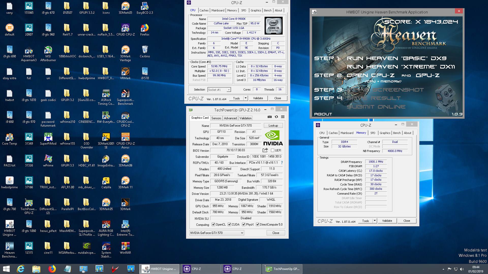Image resolution: width=488 pixels, height=274 pixels.
Task: Click Open CPU-Z link in HWBOT Heaven
Action: pyautogui.click(x=371, y=75)
